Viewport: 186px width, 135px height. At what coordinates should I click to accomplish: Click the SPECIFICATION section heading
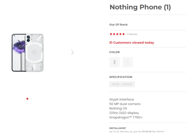click(x=121, y=77)
